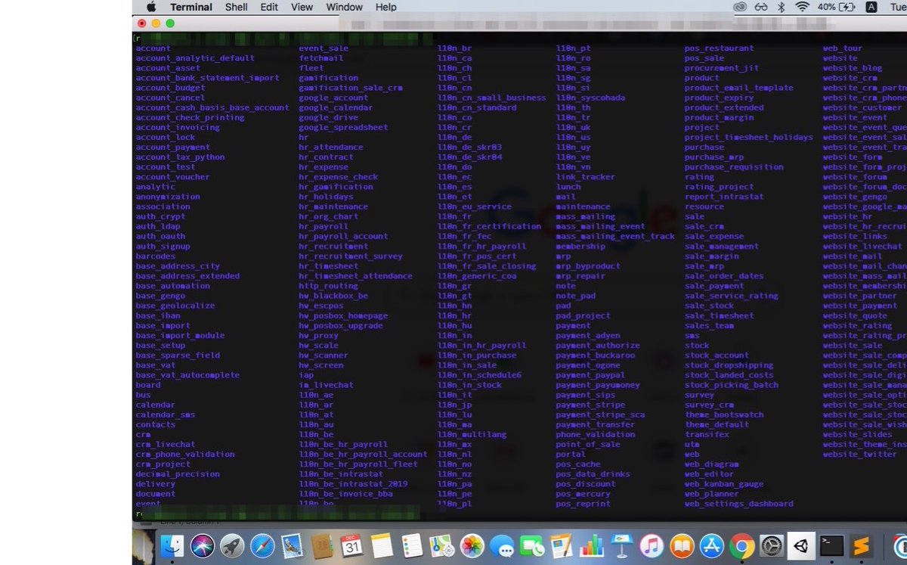Viewport: 907px width, 565px height.
Task: Open the Bluetooth status menu
Action: pos(782,7)
